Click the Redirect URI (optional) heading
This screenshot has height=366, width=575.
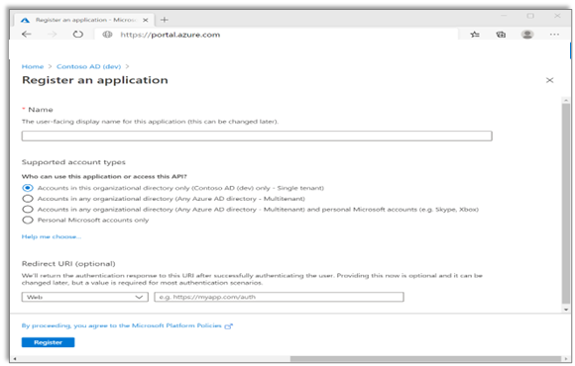pos(68,264)
